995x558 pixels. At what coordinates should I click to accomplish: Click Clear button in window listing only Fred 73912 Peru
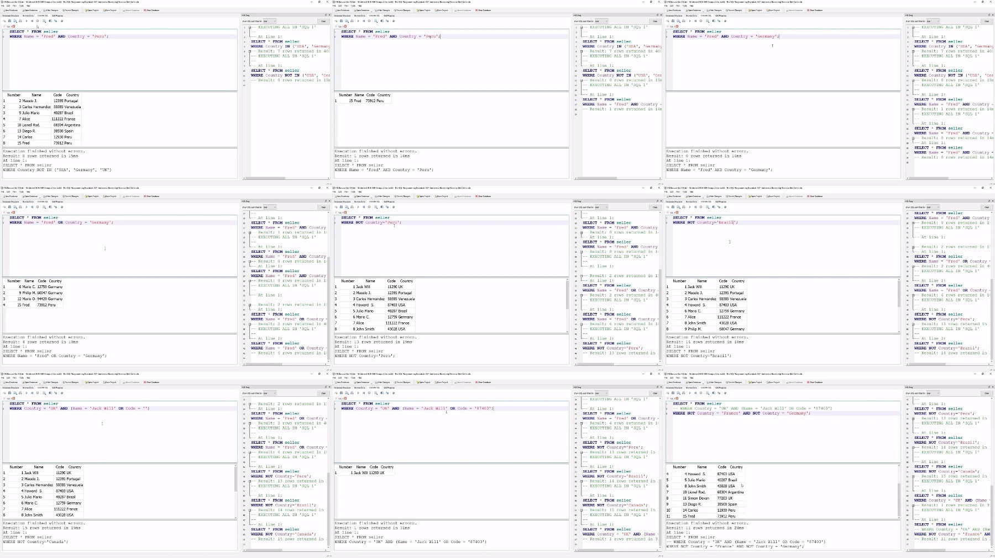click(655, 21)
